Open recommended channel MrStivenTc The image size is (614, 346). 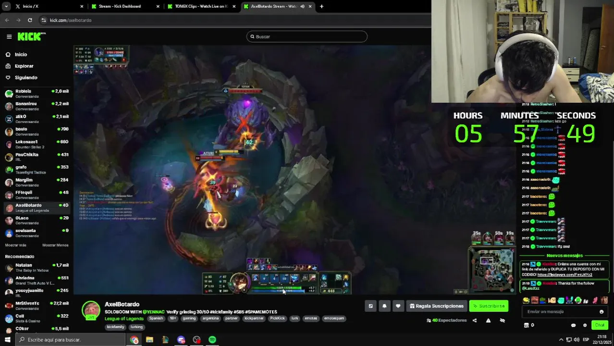37,306
